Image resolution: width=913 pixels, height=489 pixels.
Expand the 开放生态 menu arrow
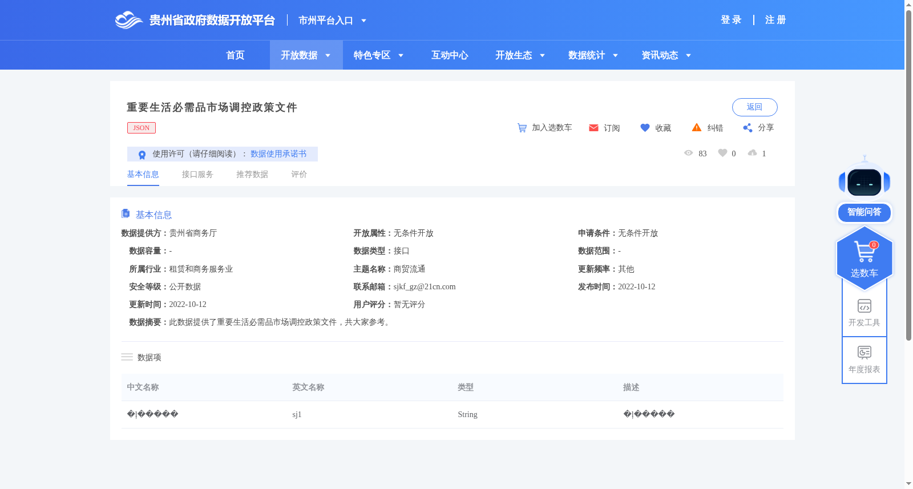(x=542, y=55)
